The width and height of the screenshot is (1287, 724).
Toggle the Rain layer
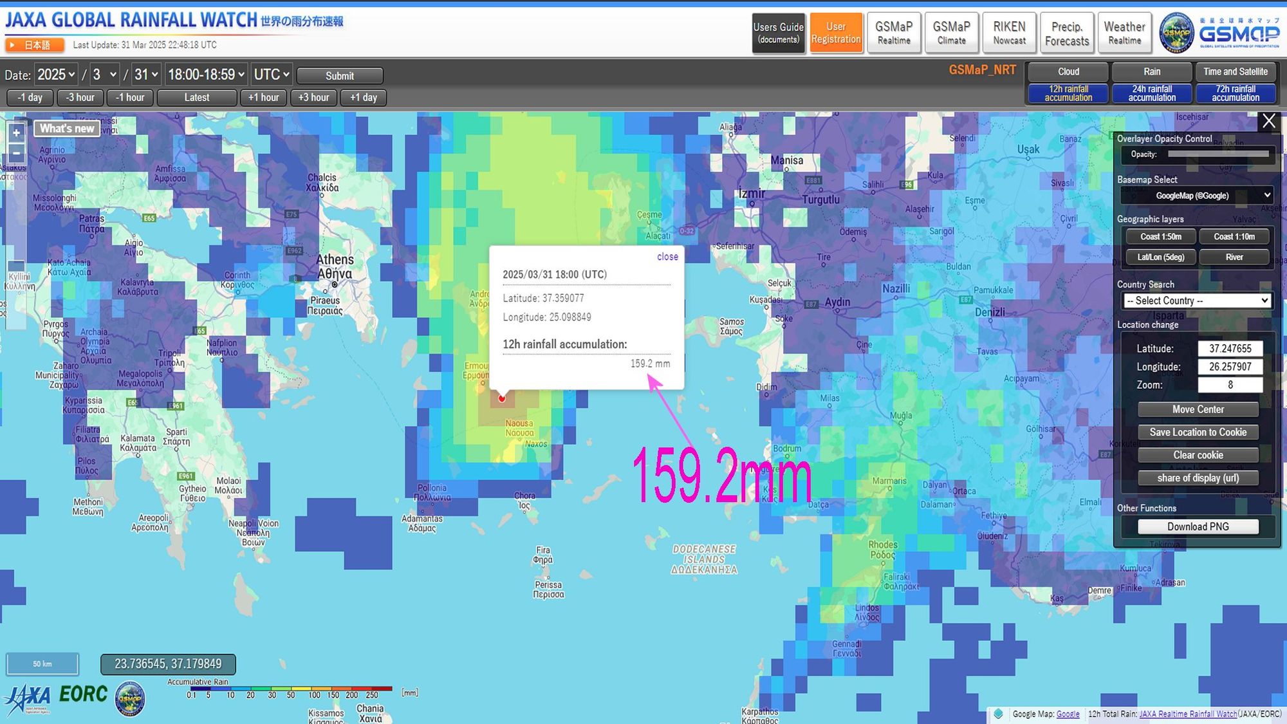(1152, 72)
